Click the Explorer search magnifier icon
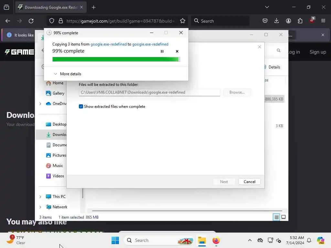Viewport: 331px width, 248px height. point(278,50)
